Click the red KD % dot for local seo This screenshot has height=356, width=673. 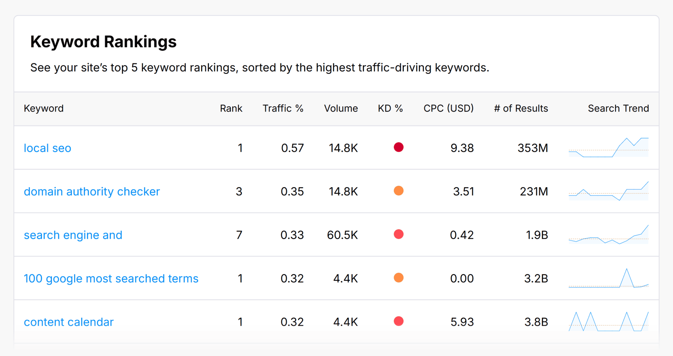point(399,147)
